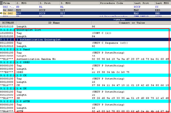The image size is (171, 113).
Task: Click the random number hex value starting 02 05 96
Action: [130, 59]
